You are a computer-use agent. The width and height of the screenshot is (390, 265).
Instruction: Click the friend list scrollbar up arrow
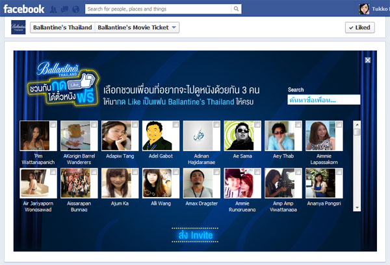357,124
